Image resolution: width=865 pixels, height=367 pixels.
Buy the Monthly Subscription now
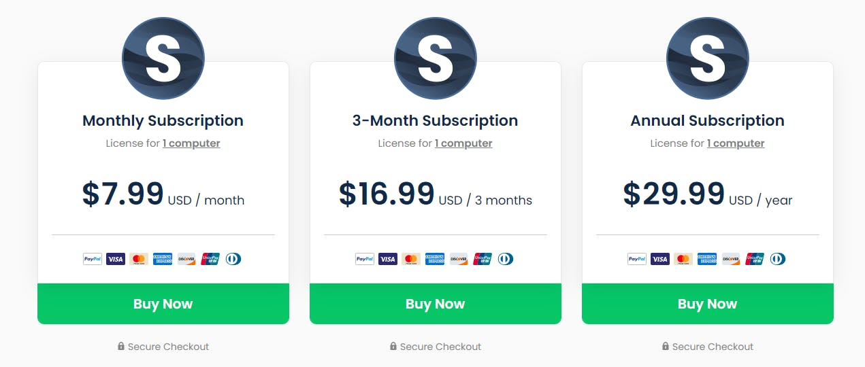(x=163, y=304)
